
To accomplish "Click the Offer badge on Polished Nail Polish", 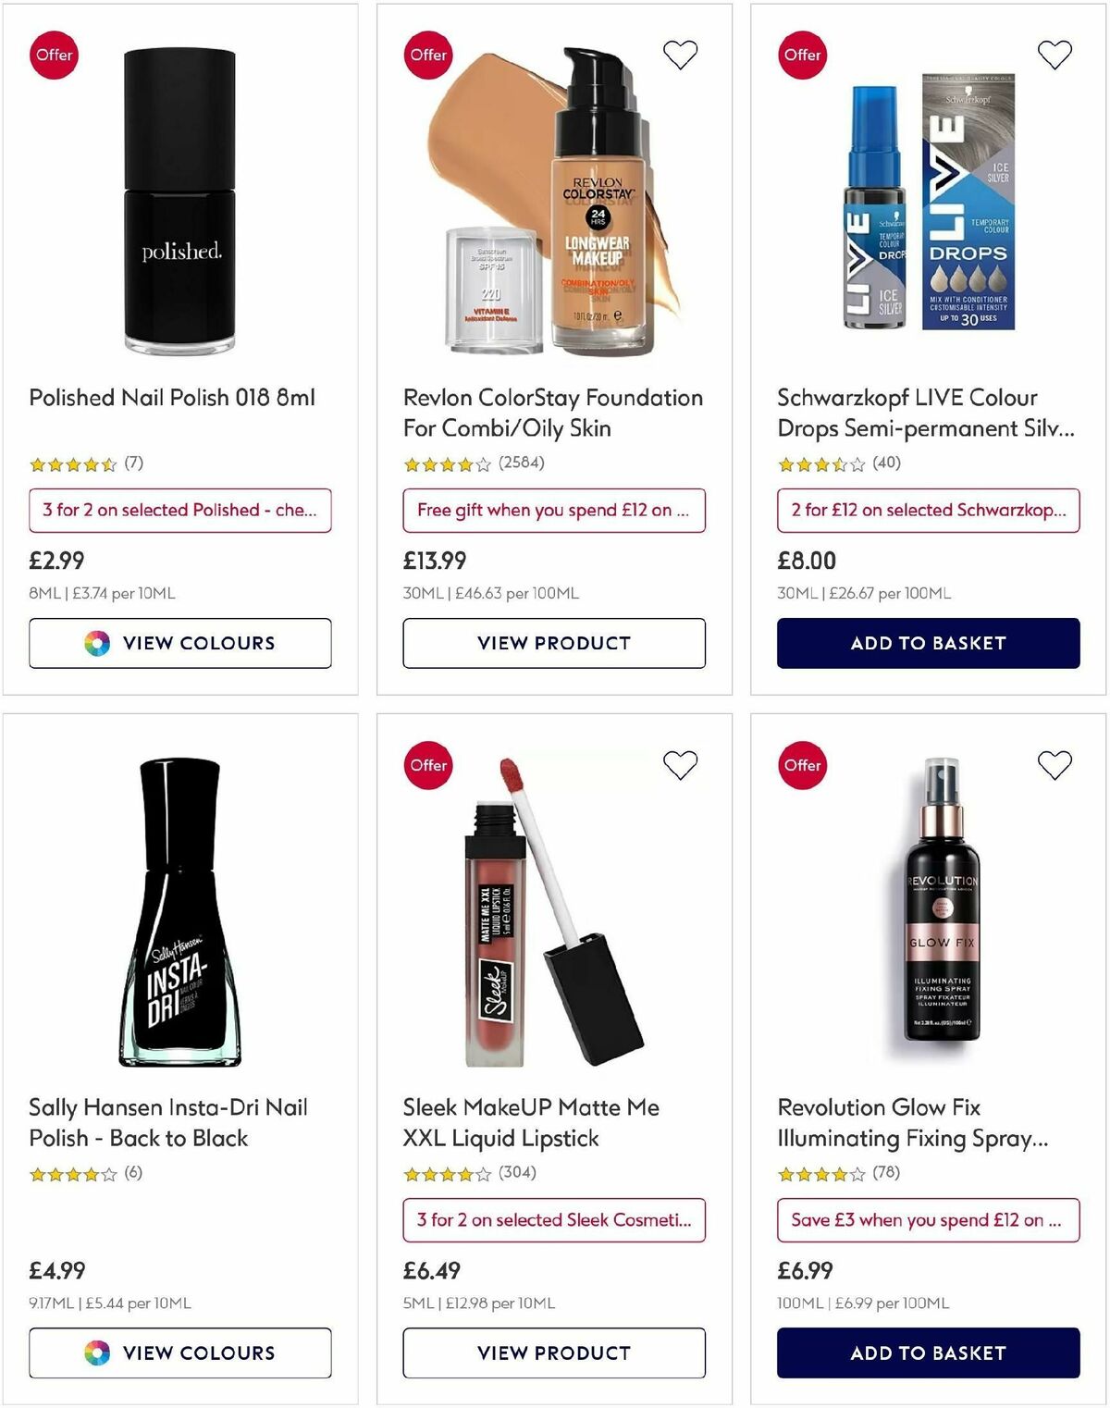I will point(54,55).
